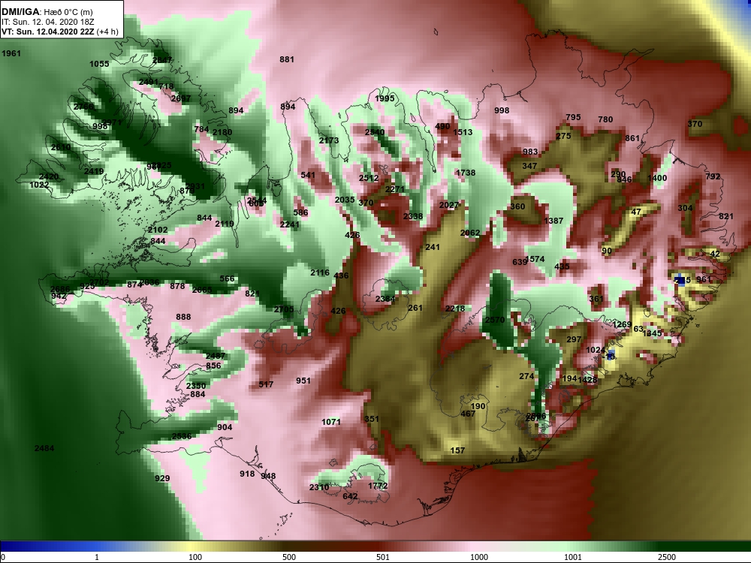The height and width of the screenshot is (563, 751).
Task: Click the map value '2119'
Action: point(225,224)
